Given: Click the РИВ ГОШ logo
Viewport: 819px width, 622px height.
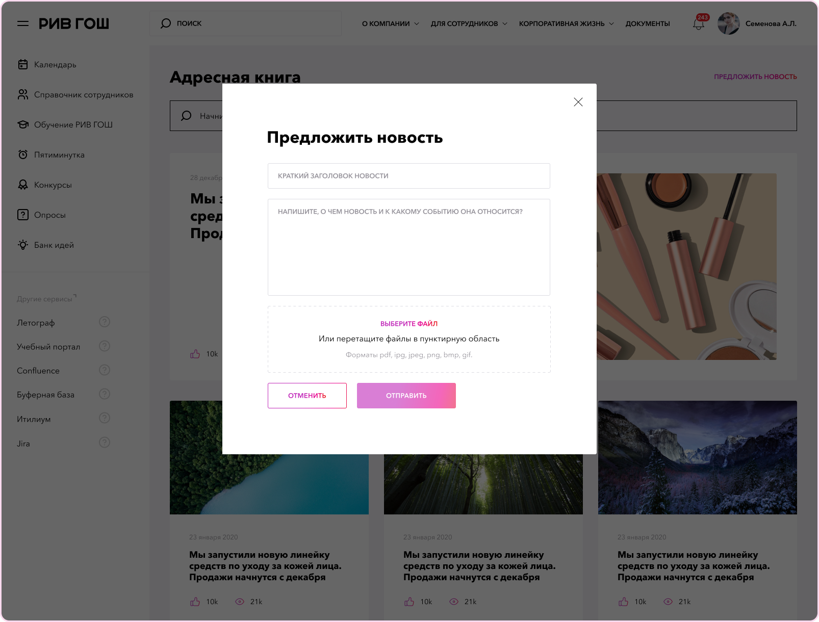Looking at the screenshot, I should click(x=74, y=23).
